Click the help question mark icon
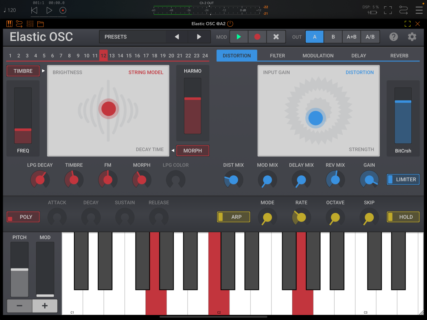427x320 pixels. point(393,37)
